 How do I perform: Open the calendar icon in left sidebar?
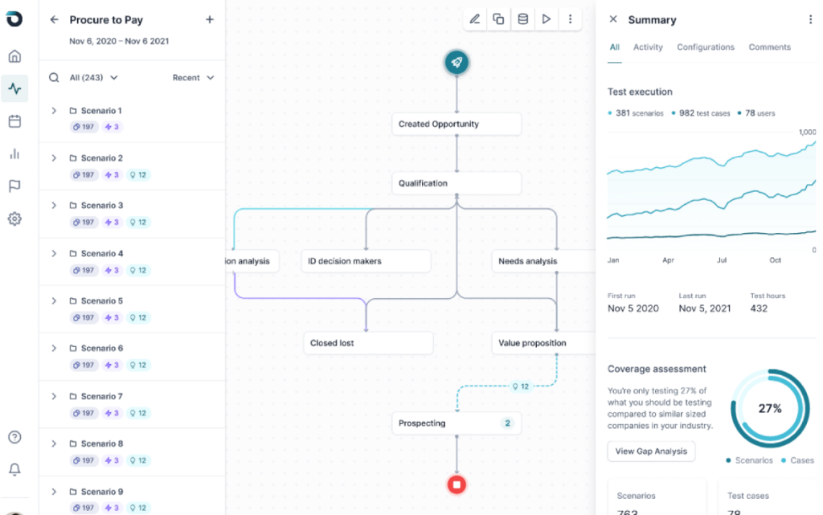(14, 121)
